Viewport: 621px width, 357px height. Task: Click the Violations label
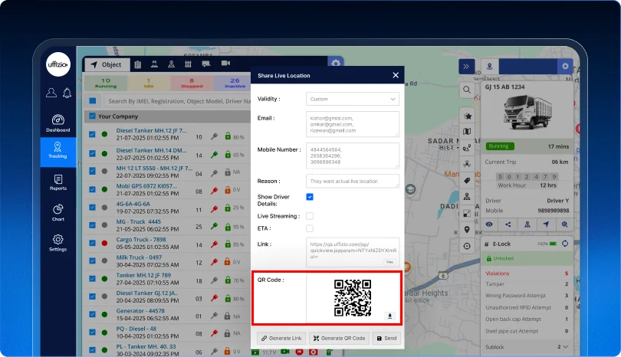coord(498,273)
